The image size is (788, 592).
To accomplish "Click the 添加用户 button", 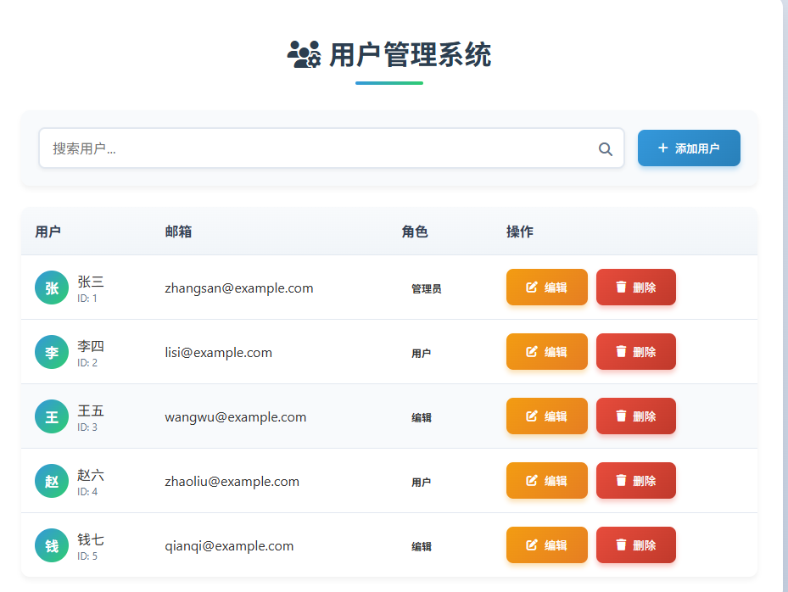I will point(689,148).
